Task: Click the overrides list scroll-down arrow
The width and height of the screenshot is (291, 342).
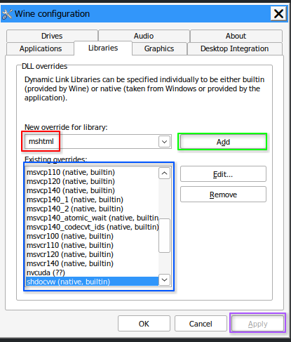Action: pyautogui.click(x=164, y=280)
